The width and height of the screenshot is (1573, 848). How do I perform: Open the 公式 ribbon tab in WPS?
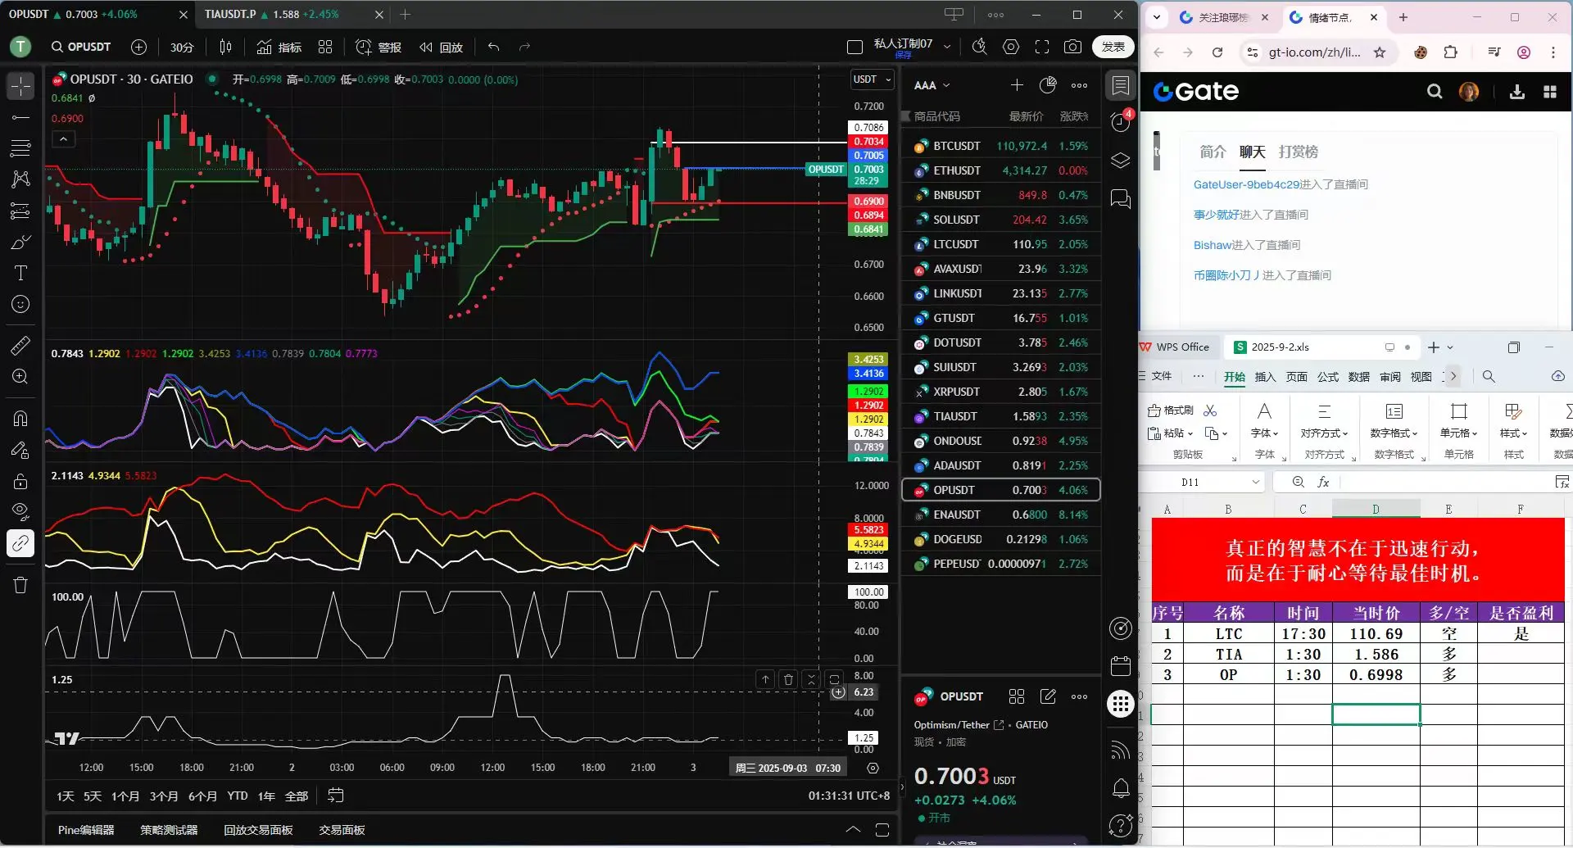coord(1327,377)
